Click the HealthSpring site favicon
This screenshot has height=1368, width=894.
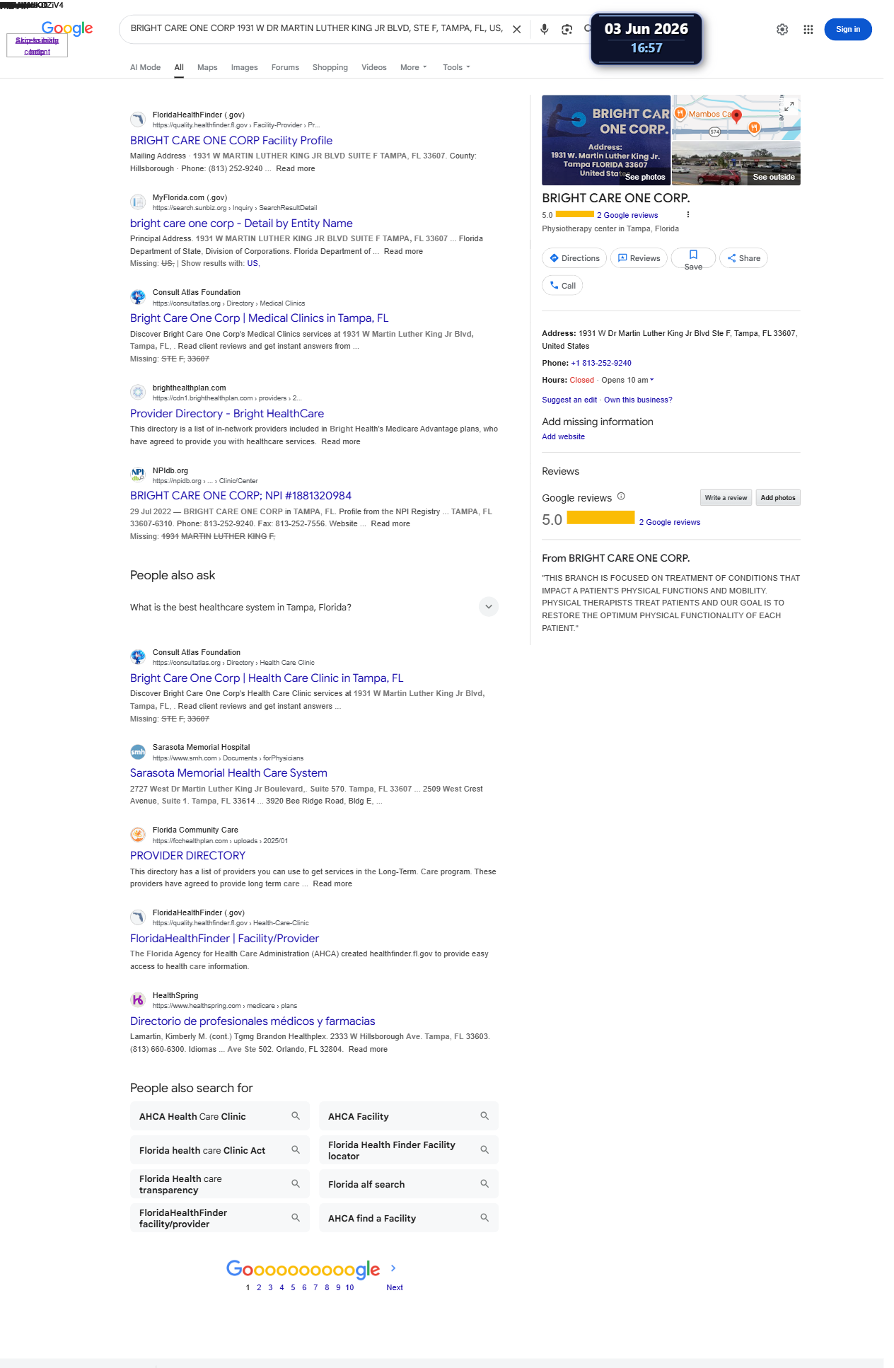138,999
